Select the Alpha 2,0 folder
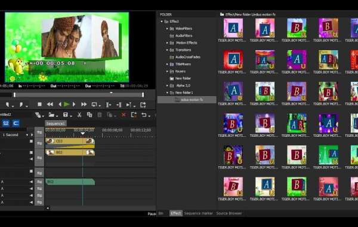358x227 pixels. coord(183,85)
